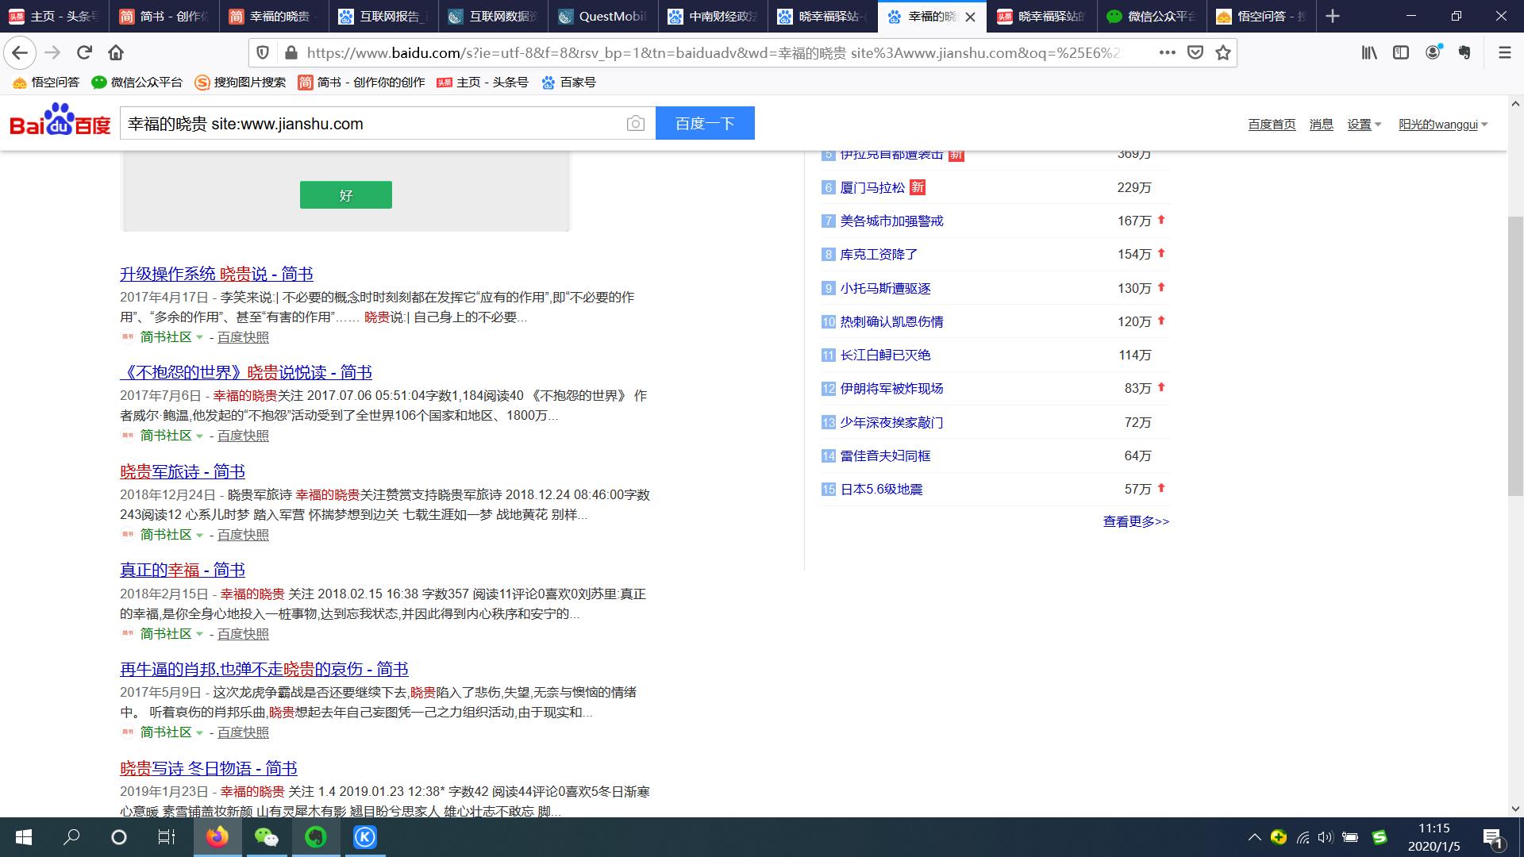This screenshot has height=857, width=1524.
Task: Open the Firefox account icon
Action: click(1434, 53)
